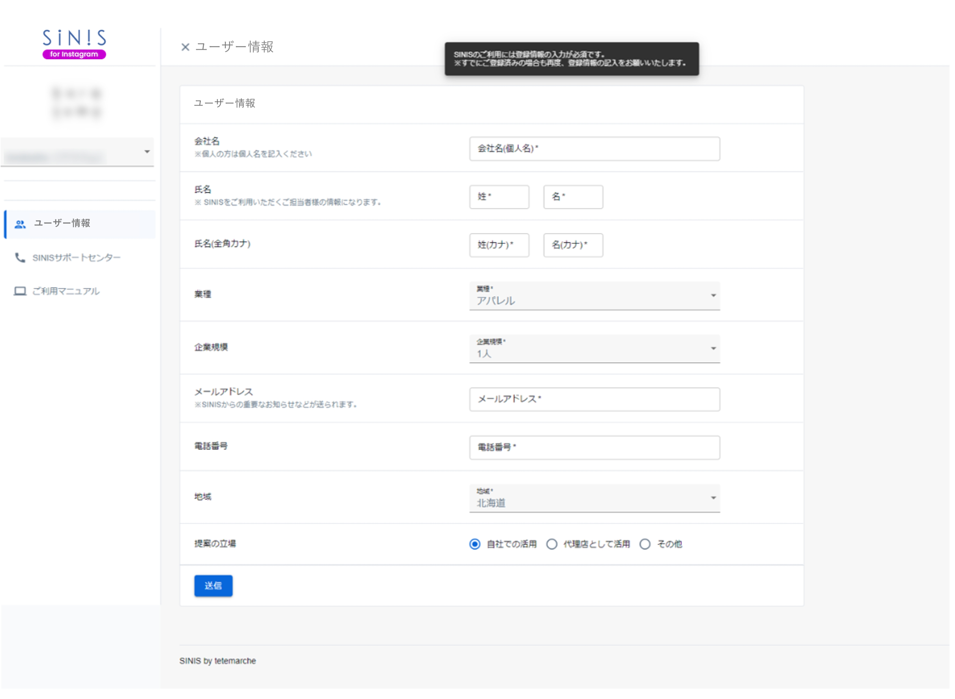Click the 会社名(個人名) input field
Viewport: 955px width, 699px height.
tap(594, 149)
